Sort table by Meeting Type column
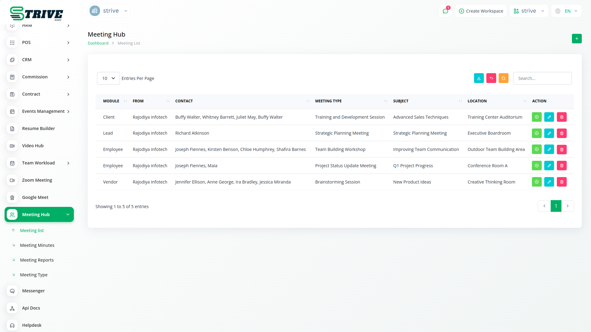The image size is (591, 332). [x=328, y=101]
